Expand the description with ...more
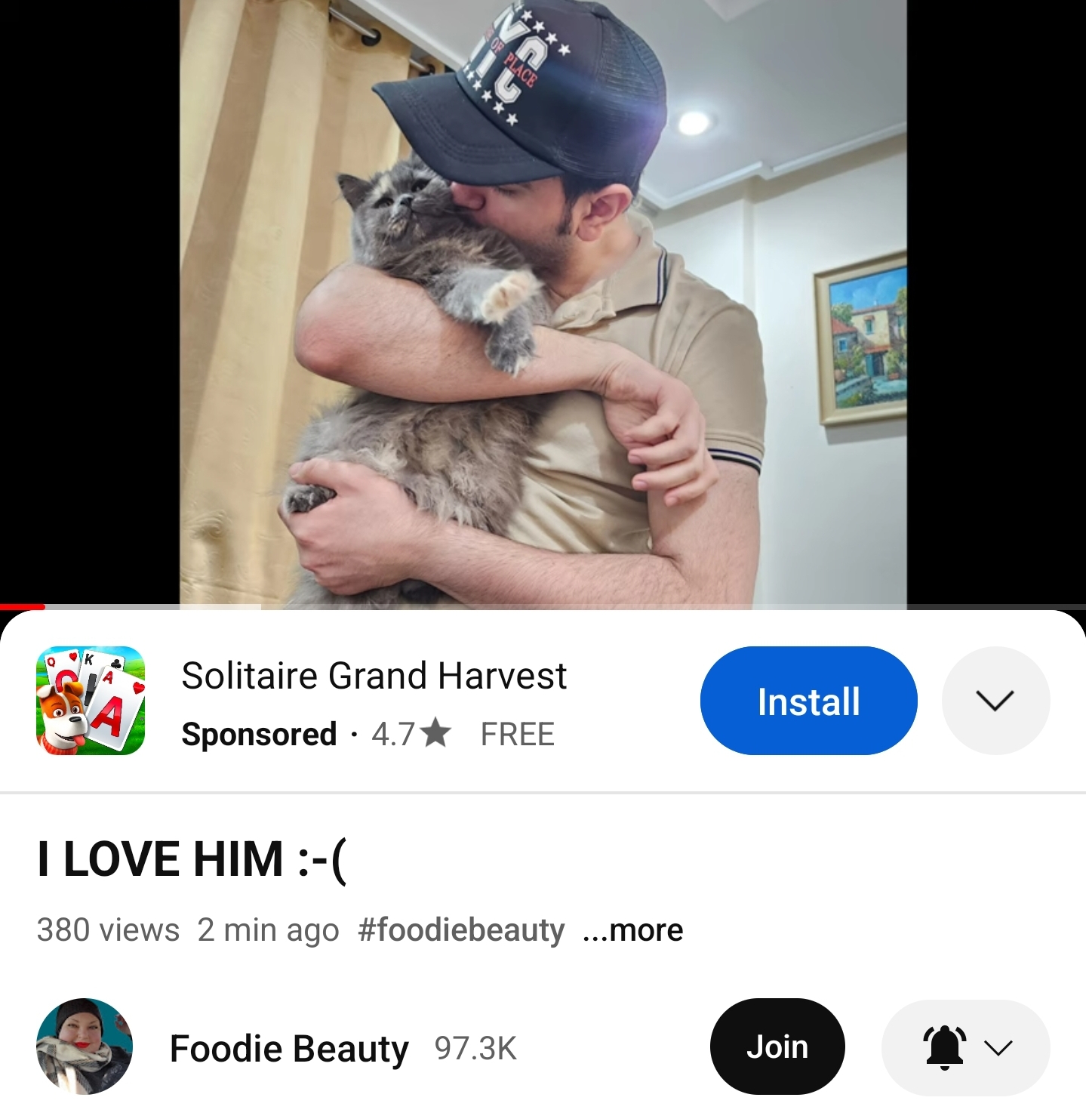This screenshot has width=1086, height=1119. coord(632,930)
